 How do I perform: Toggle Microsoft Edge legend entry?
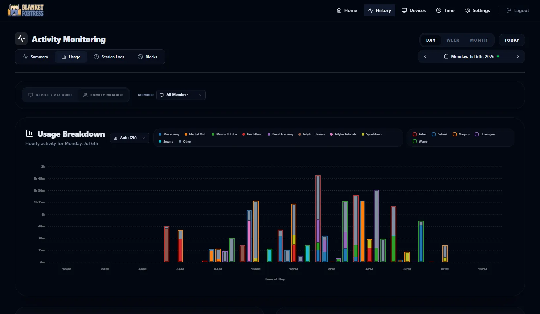pyautogui.click(x=224, y=134)
